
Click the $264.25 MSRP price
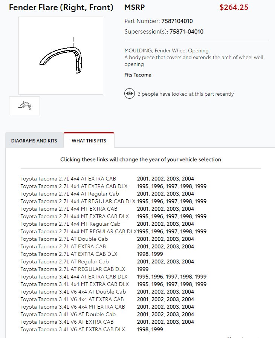click(x=234, y=7)
